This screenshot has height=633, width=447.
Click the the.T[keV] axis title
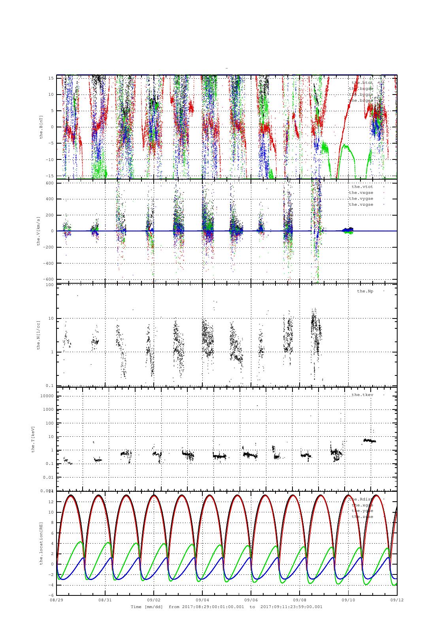tap(33, 439)
